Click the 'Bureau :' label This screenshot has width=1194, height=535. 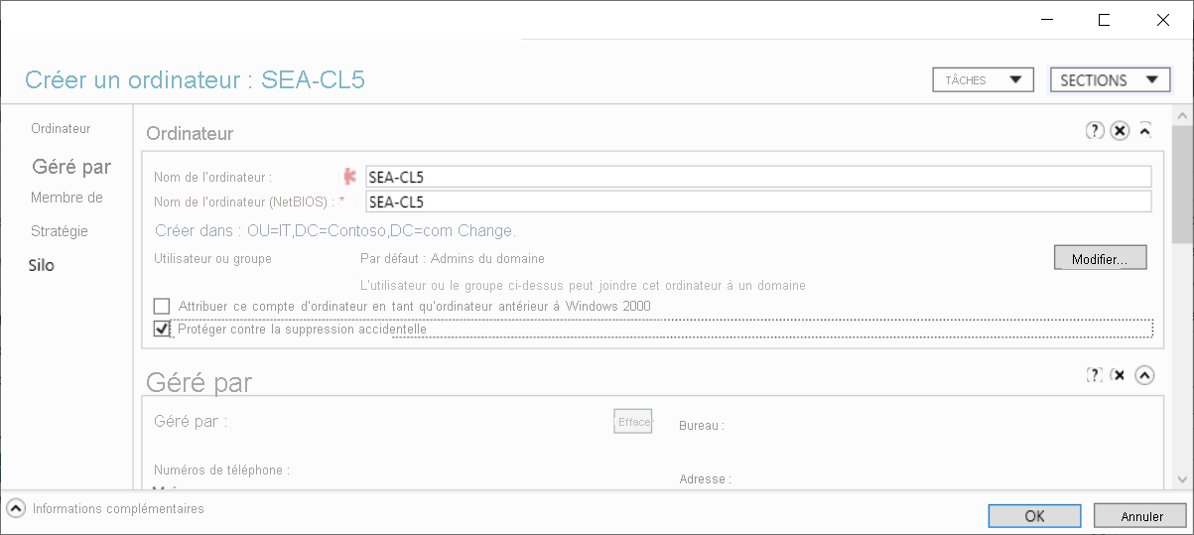(x=702, y=426)
